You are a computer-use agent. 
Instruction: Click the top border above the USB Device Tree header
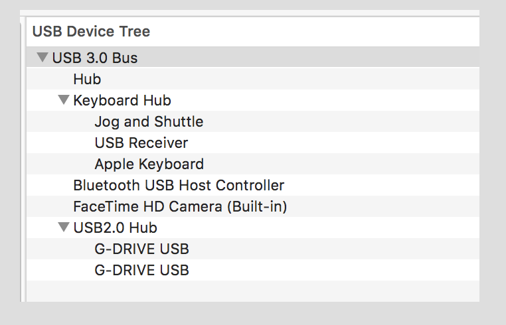252,14
